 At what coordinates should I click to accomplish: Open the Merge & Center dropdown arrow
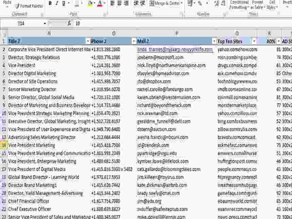click(182, 3)
